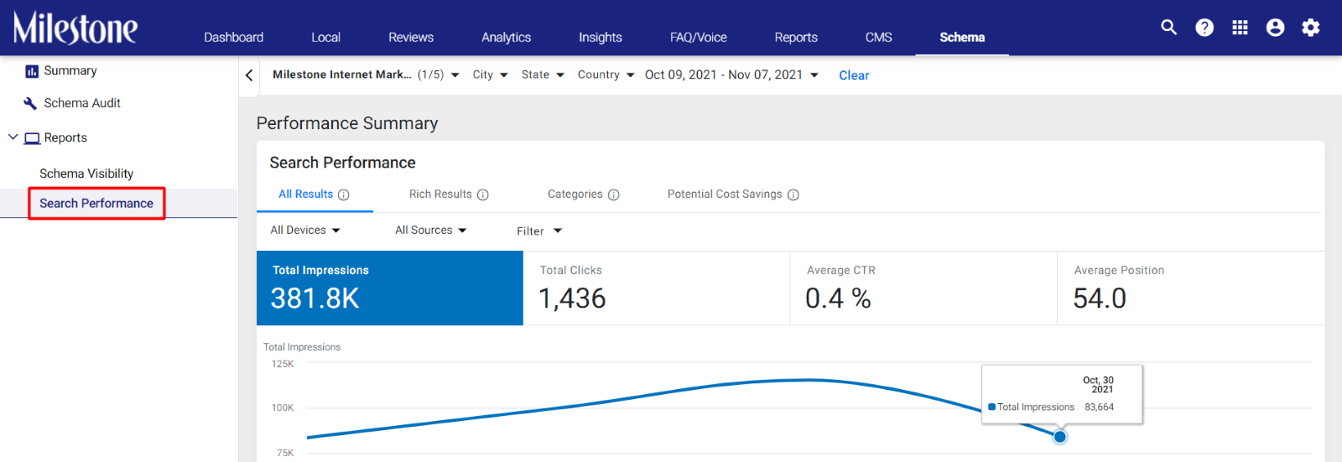Clear the applied filters
The height and width of the screenshot is (462, 1342).
click(854, 75)
